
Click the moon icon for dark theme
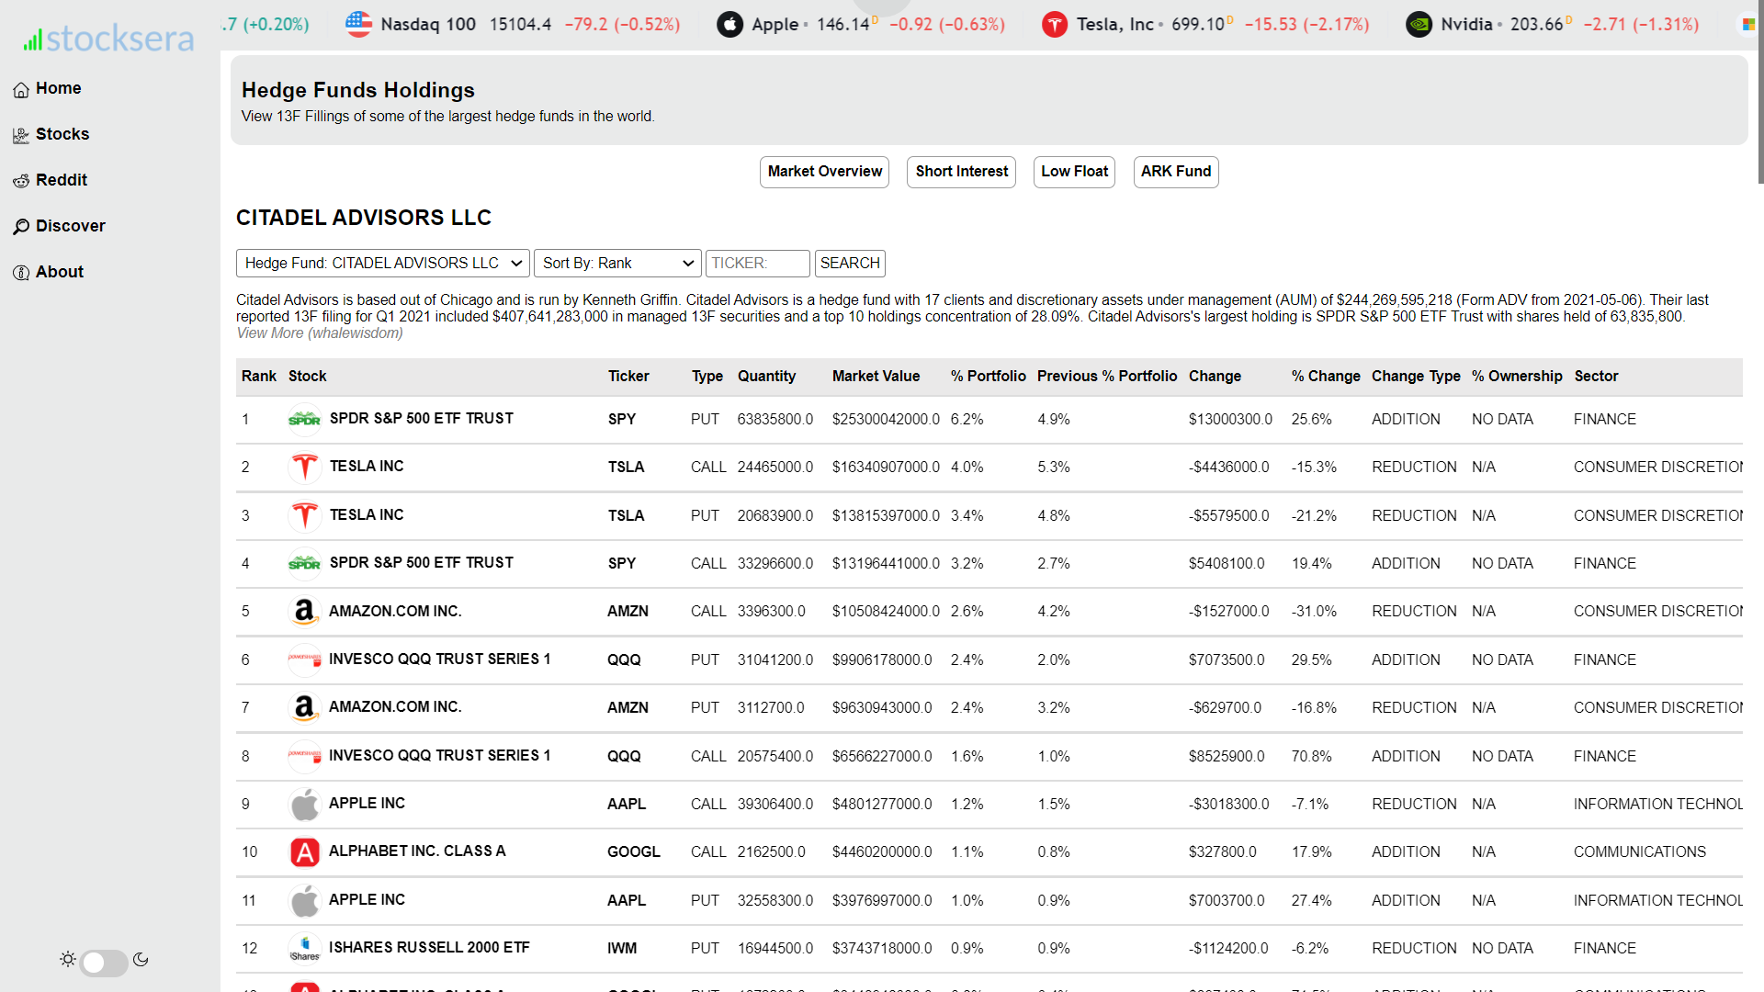click(x=141, y=960)
